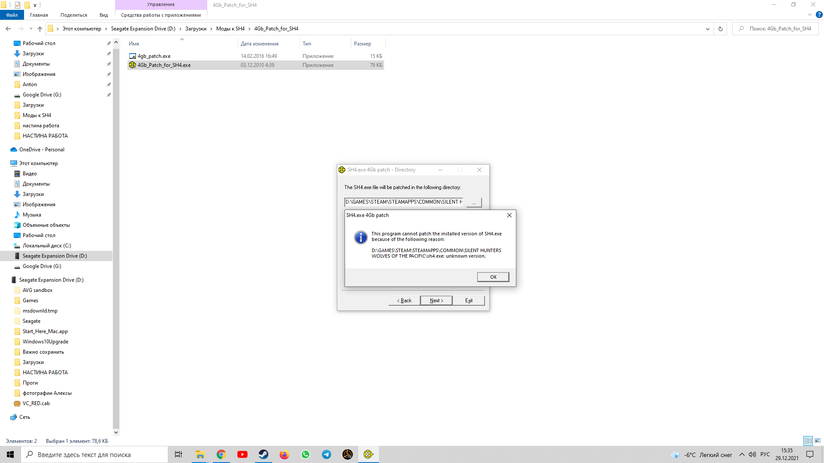Open Объемные объекты in sidebar
The height and width of the screenshot is (463, 824).
tap(46, 225)
